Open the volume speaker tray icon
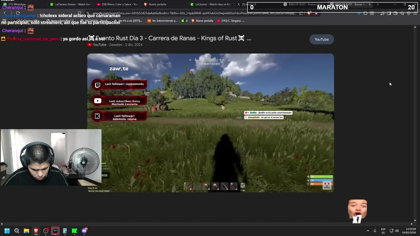 (397, 231)
